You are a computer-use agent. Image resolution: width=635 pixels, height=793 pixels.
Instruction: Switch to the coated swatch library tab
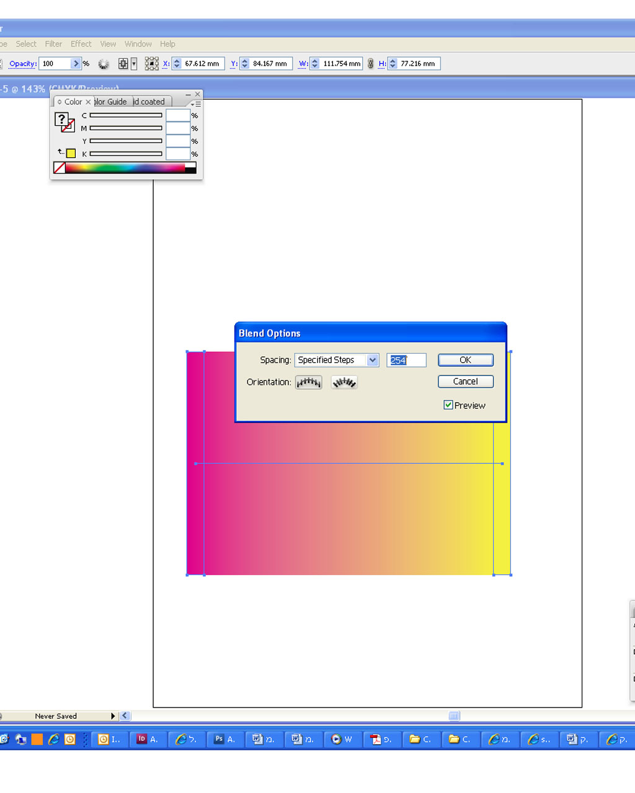pos(151,102)
